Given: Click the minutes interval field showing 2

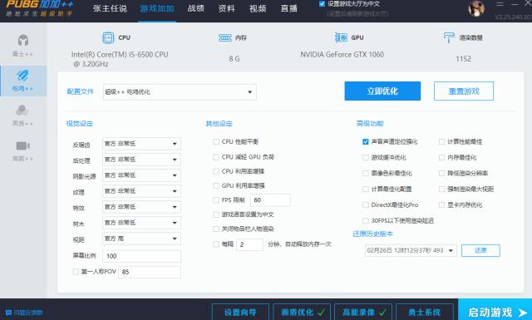Looking at the screenshot, I should click(249, 244).
